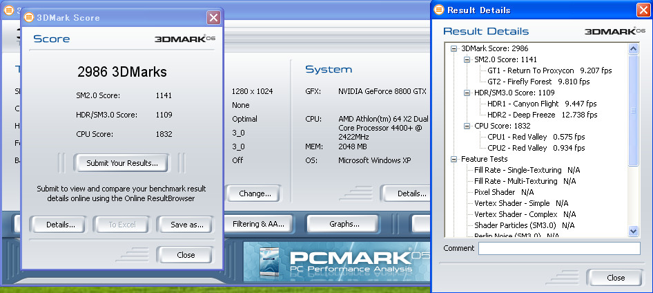
Task: Click the Comment input field
Action: 559,248
